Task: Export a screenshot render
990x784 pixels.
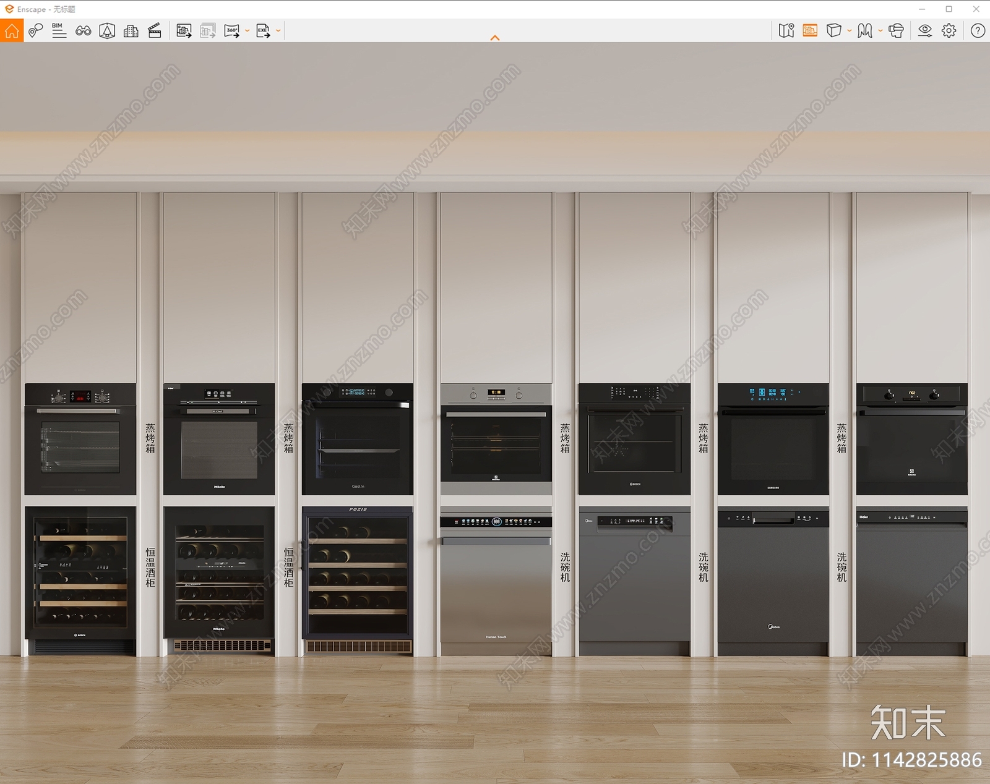Action: pyautogui.click(x=184, y=30)
